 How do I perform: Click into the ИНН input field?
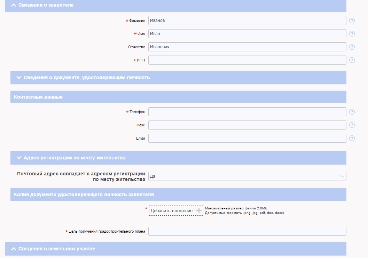click(247, 60)
